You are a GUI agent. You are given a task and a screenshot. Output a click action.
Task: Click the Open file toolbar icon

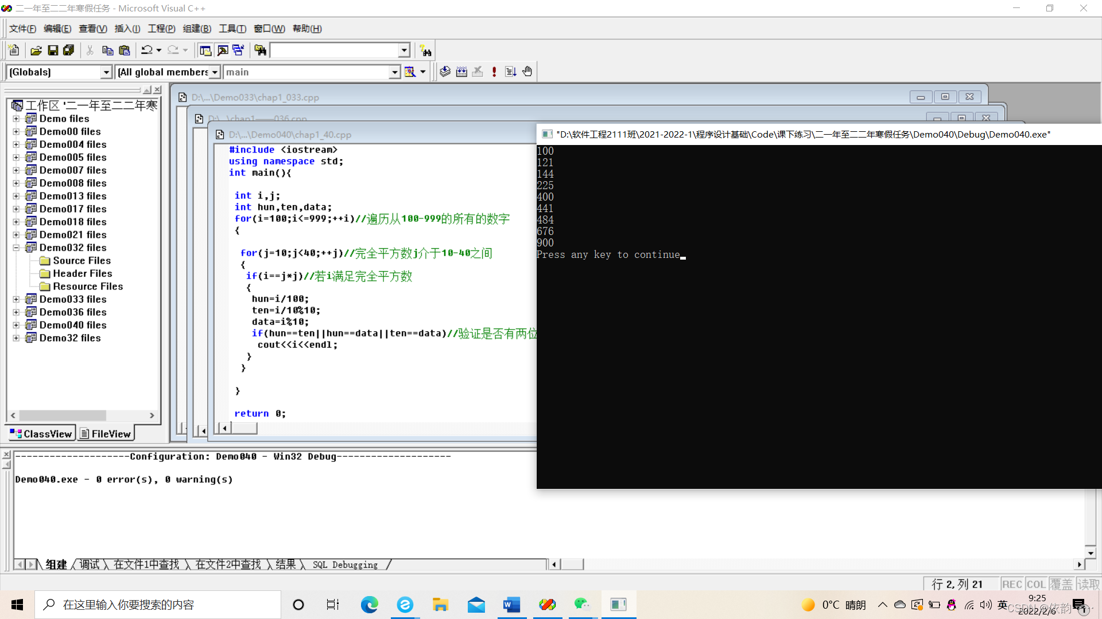[x=36, y=50]
